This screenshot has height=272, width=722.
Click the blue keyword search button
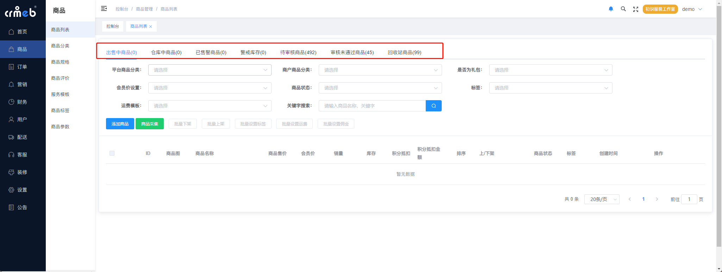pos(433,106)
